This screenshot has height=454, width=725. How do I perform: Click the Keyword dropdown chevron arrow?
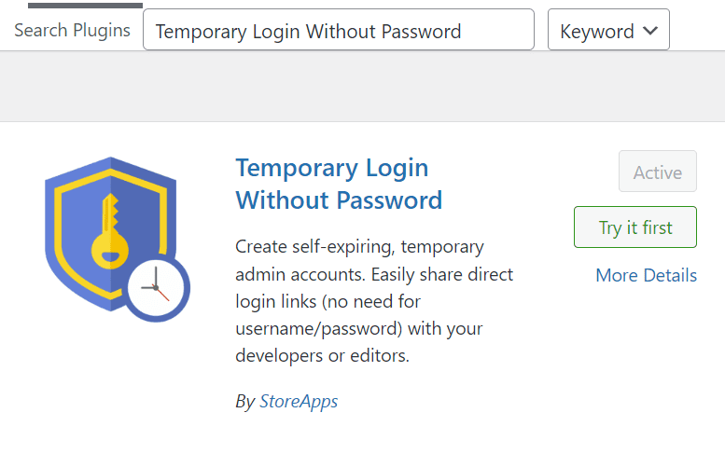(650, 31)
